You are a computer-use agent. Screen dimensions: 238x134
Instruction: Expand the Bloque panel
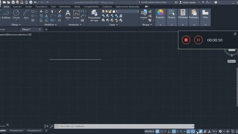point(147,25)
